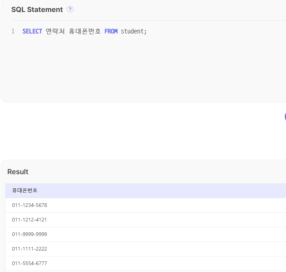Image resolution: width=286 pixels, height=272 pixels.
Task: Select line number 1 in editor gutter
Action: 13,31
